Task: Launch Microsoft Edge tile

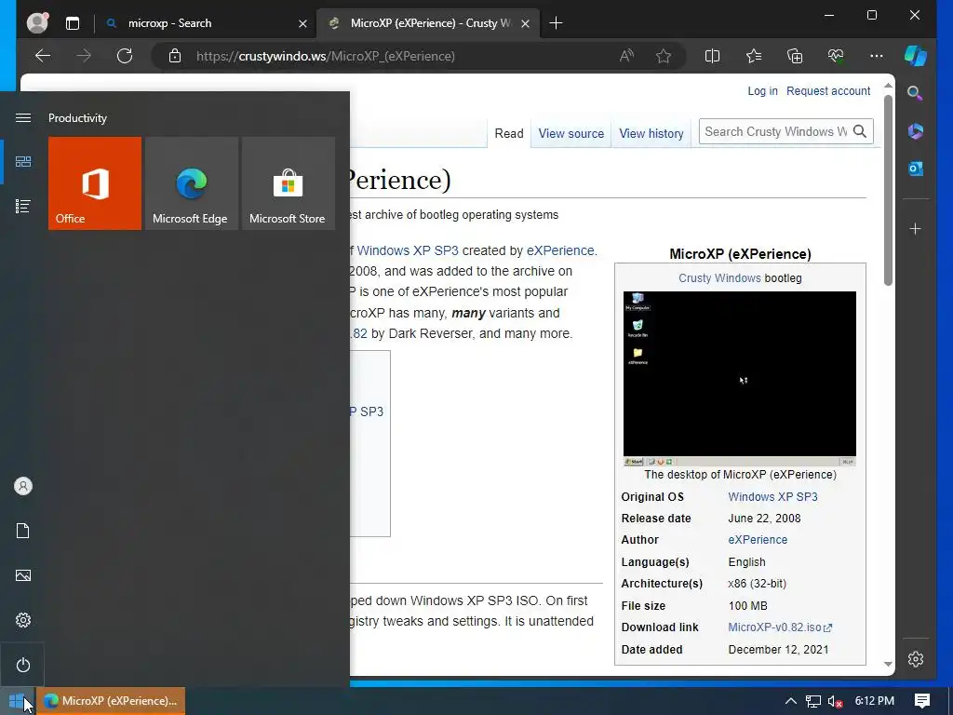Action: point(192,183)
